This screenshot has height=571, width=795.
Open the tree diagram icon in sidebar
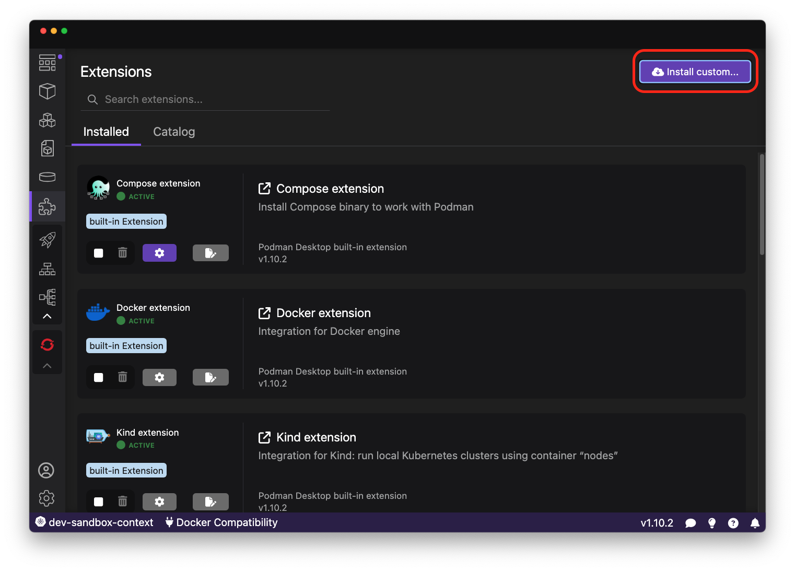[x=47, y=297]
